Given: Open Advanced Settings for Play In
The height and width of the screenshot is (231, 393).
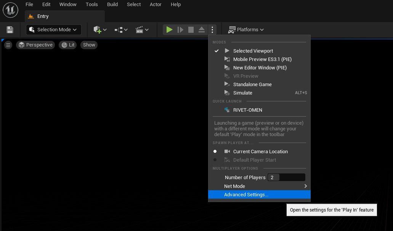Looking at the screenshot, I should pos(246,195).
